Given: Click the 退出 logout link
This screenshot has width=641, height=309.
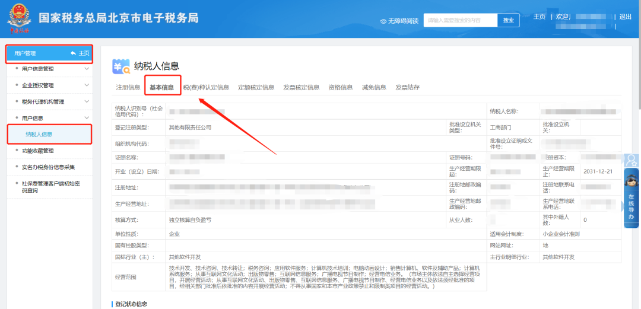Looking at the screenshot, I should pos(625,17).
